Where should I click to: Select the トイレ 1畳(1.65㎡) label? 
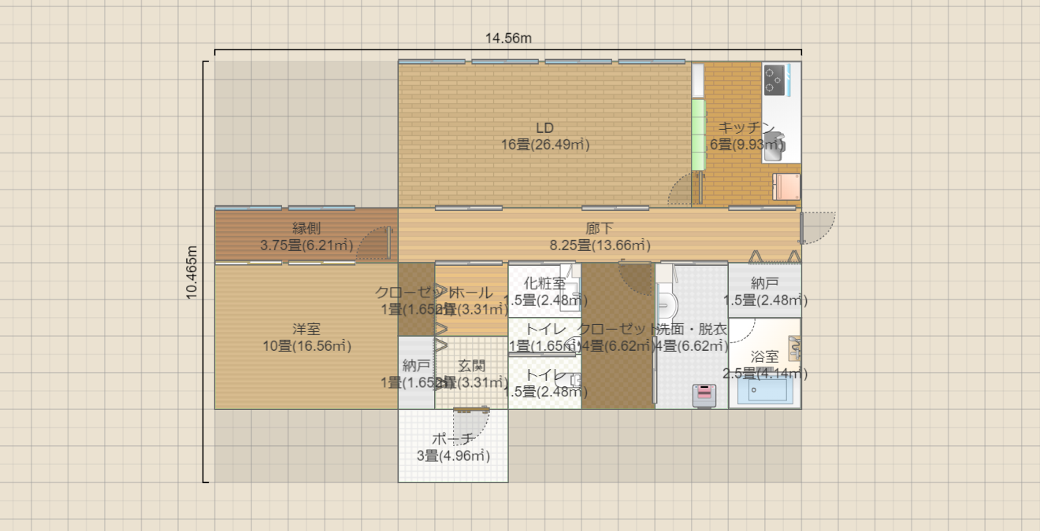(545, 337)
